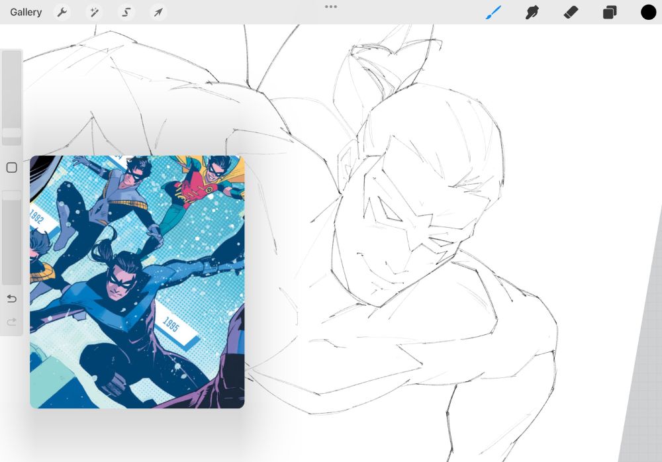Undo the last stroke
Screen dimensions: 662x462
[12, 299]
